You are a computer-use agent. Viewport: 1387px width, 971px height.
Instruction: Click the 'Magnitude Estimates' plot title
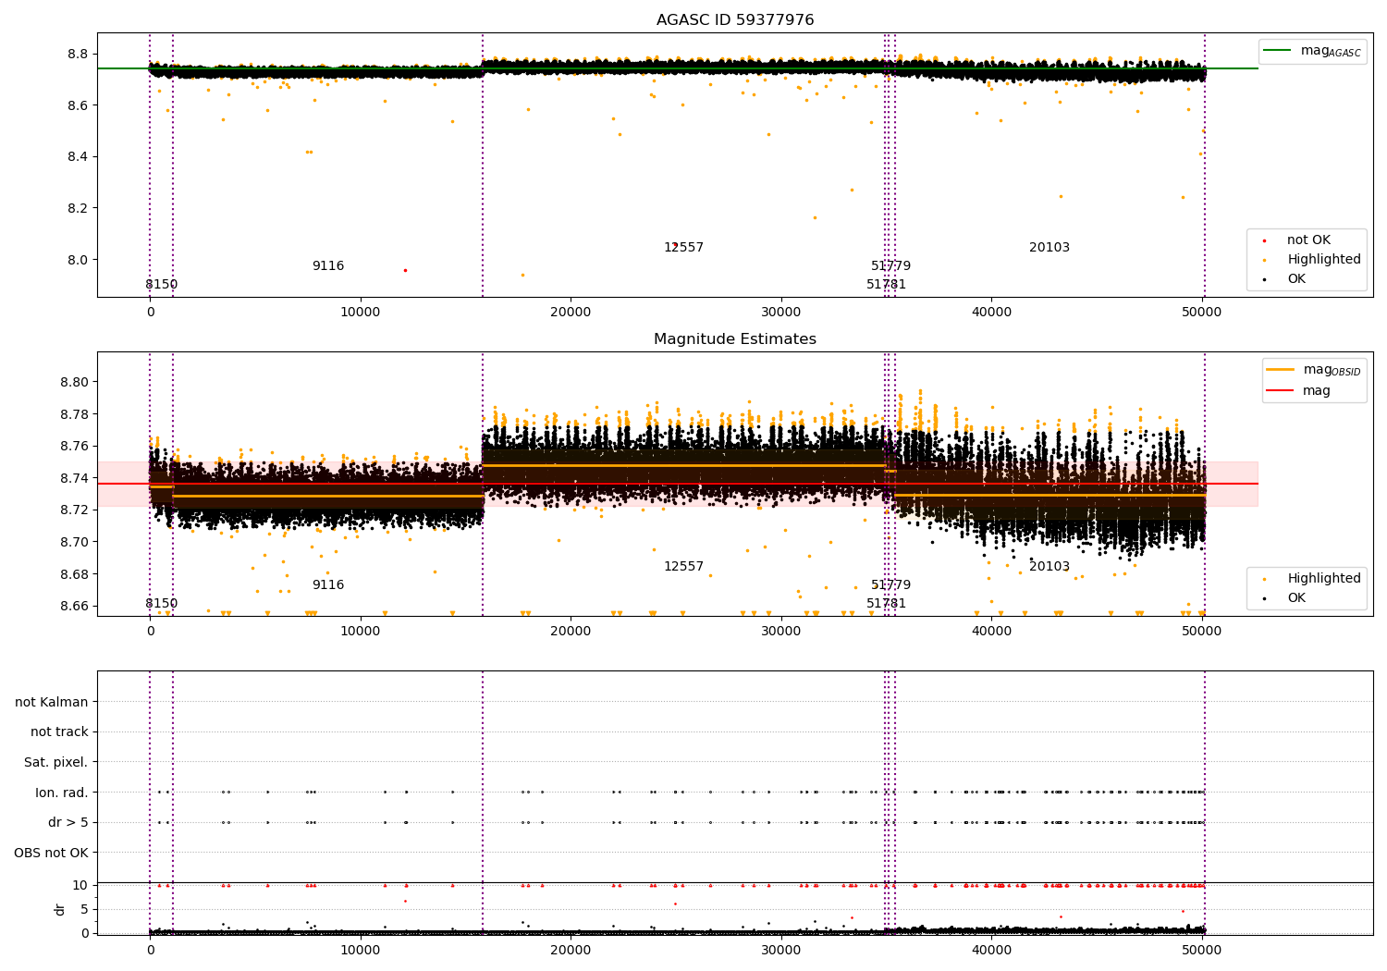point(735,339)
